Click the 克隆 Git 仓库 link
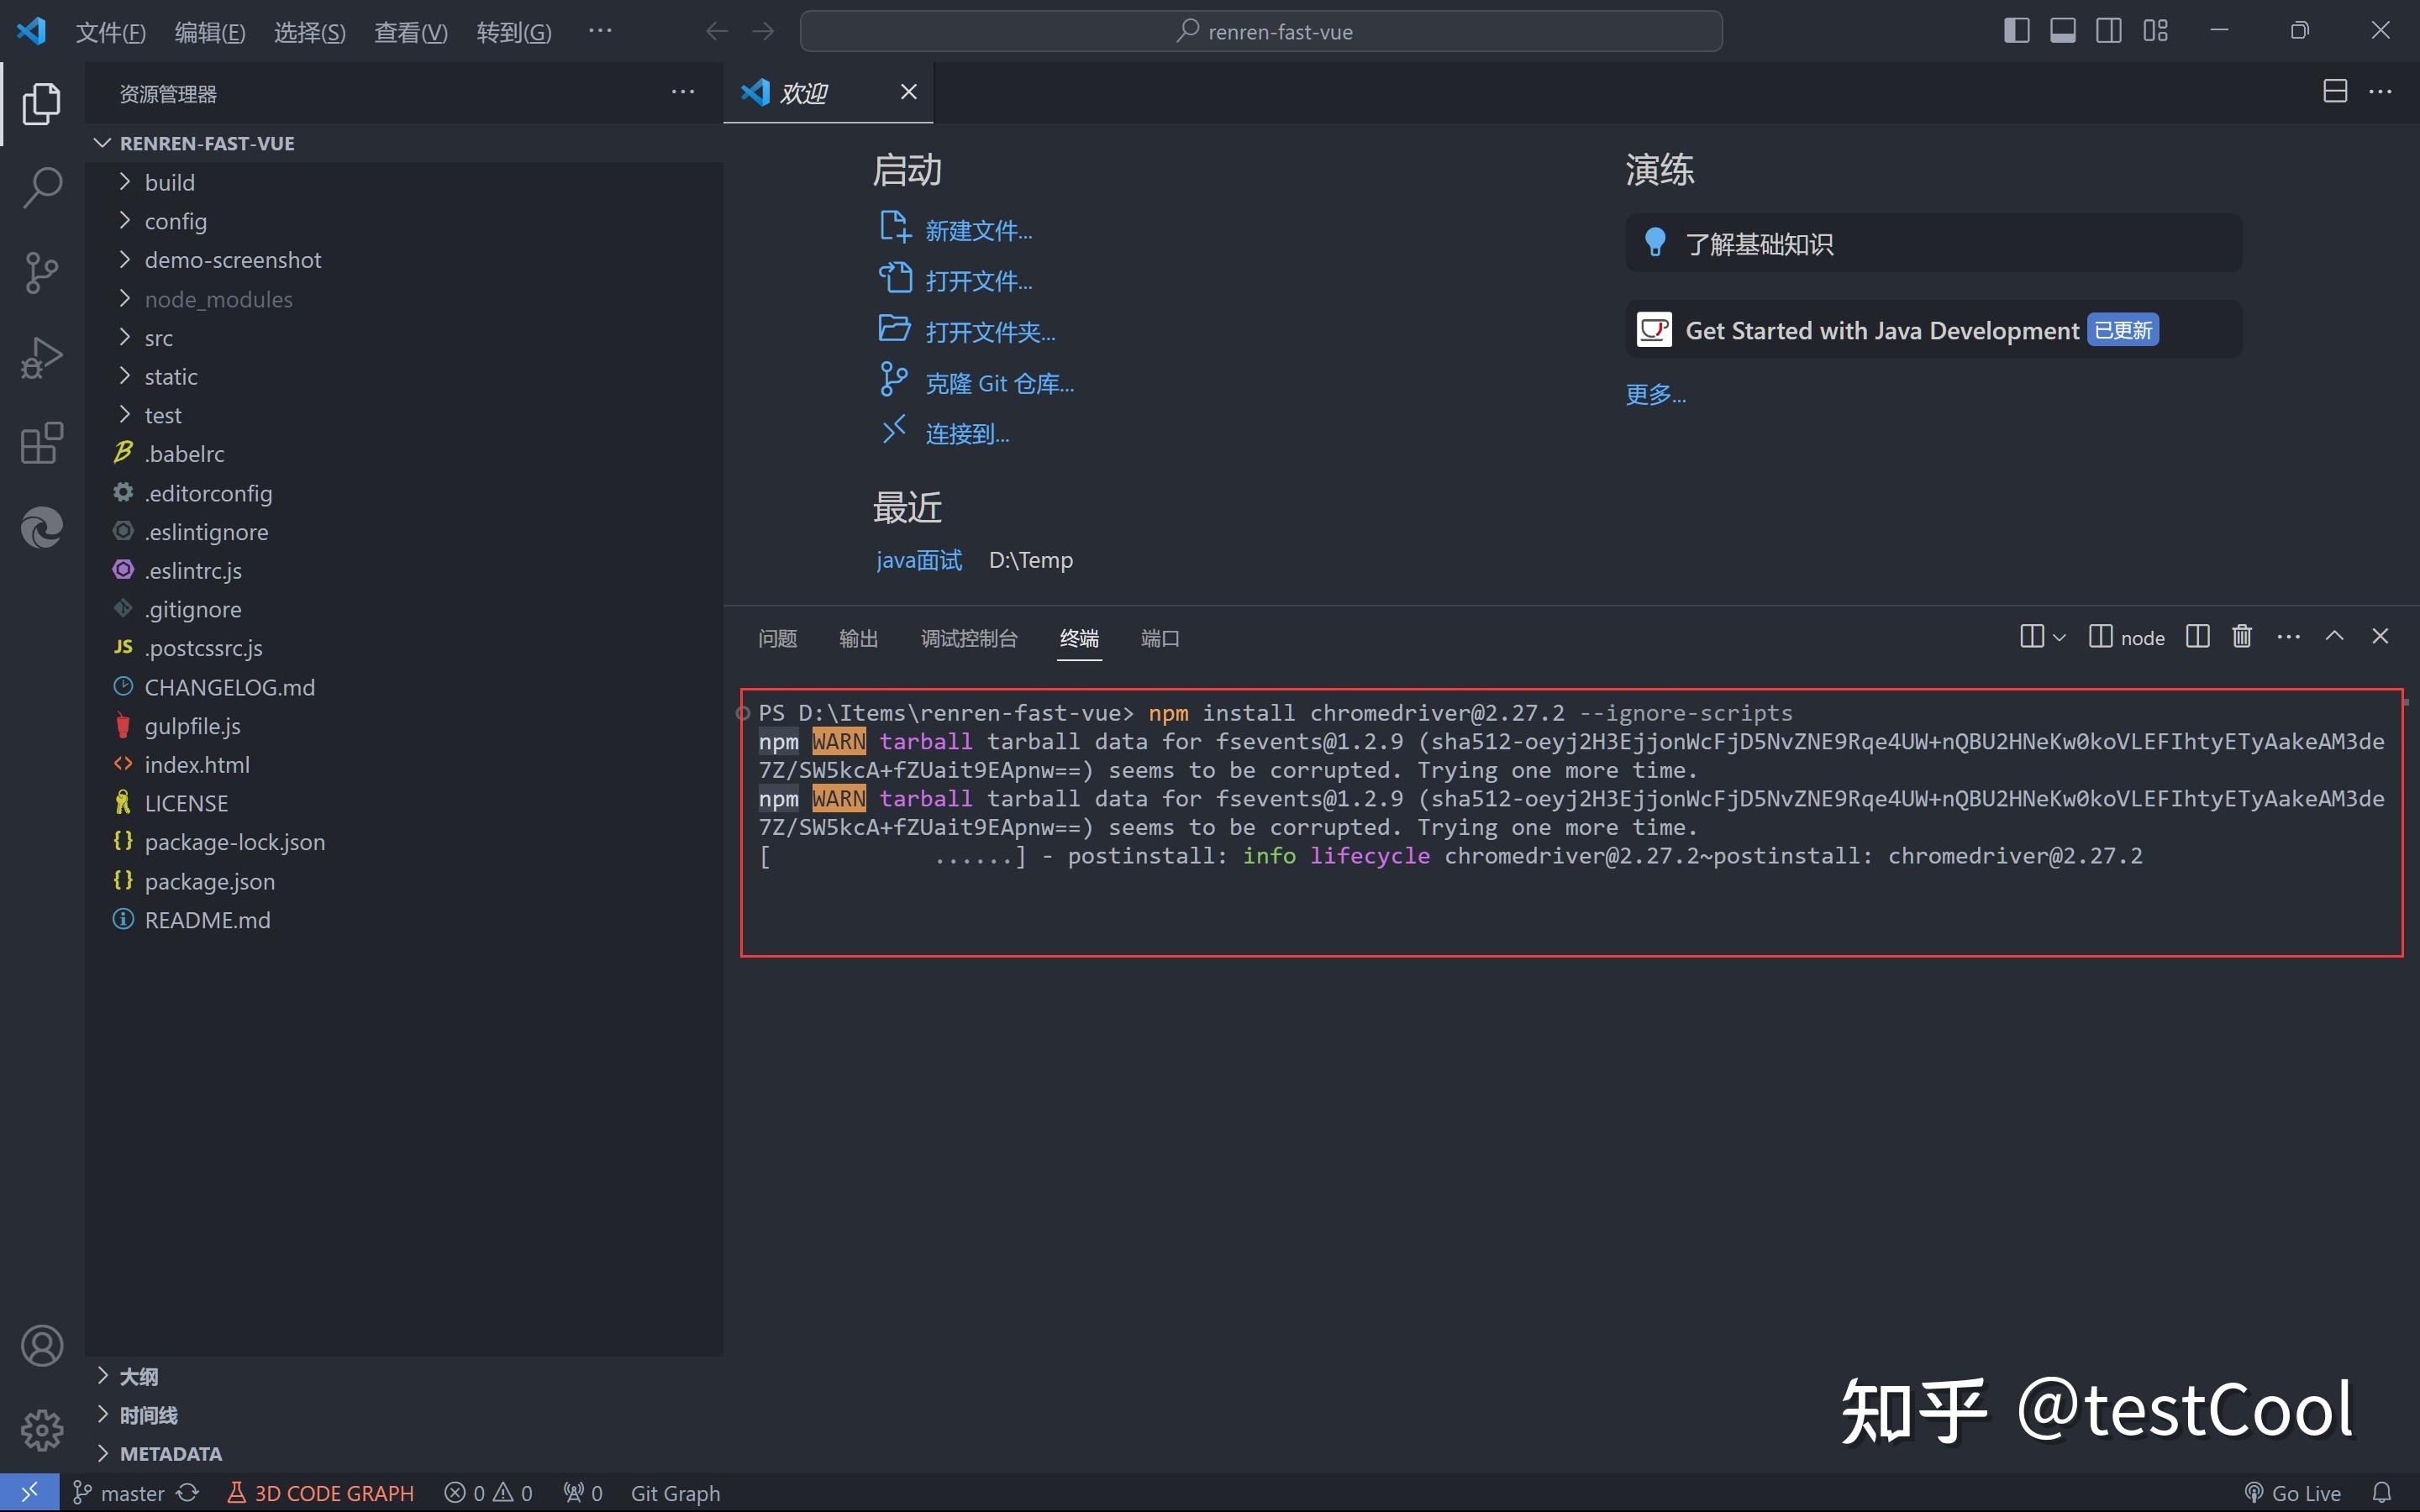Image resolution: width=2420 pixels, height=1512 pixels. [x=998, y=382]
